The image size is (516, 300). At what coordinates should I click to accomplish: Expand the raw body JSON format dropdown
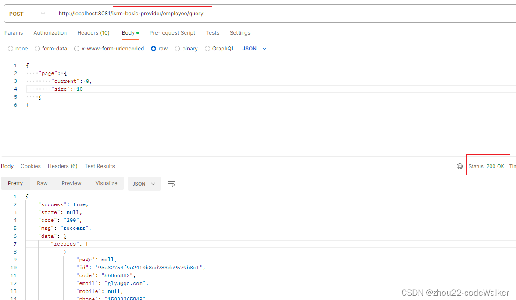click(x=254, y=49)
